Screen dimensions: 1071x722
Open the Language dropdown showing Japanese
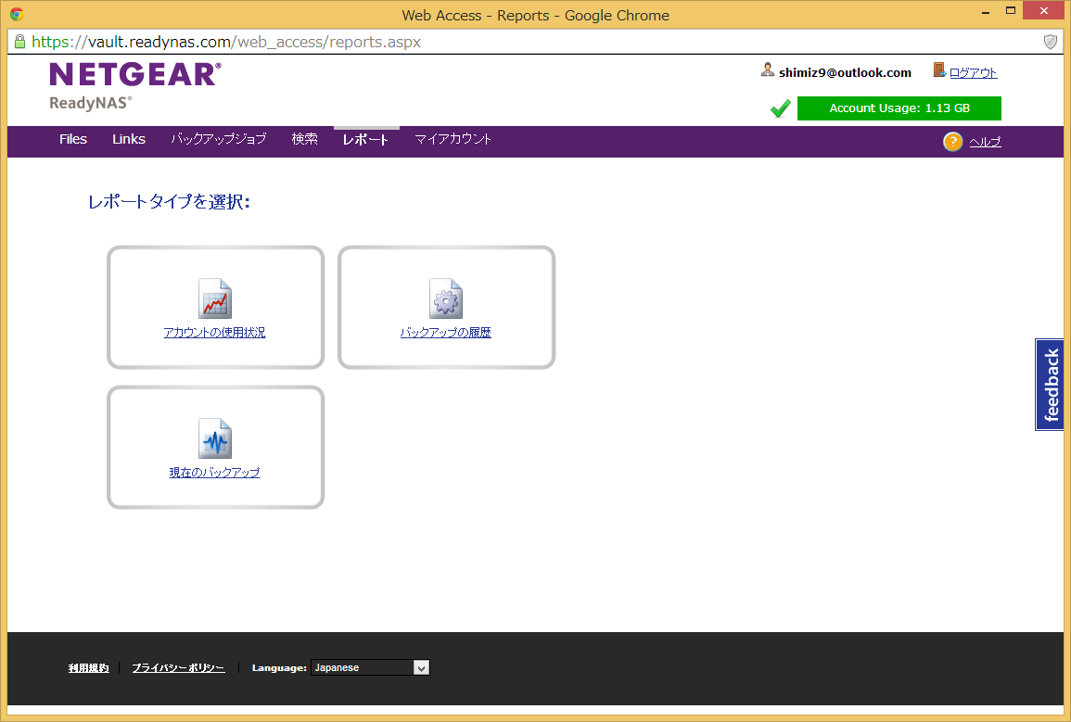[370, 667]
